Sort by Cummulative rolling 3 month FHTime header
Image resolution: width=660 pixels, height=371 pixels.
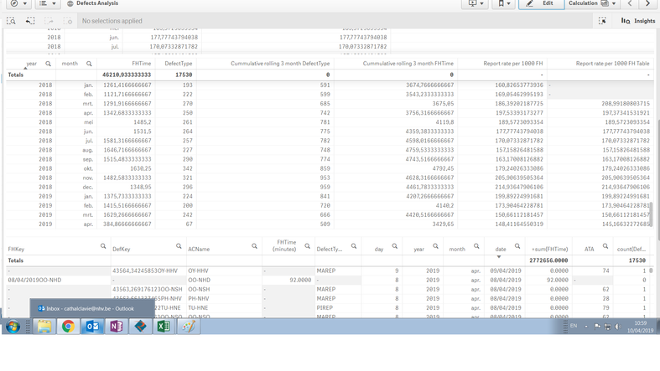pyautogui.click(x=408, y=64)
